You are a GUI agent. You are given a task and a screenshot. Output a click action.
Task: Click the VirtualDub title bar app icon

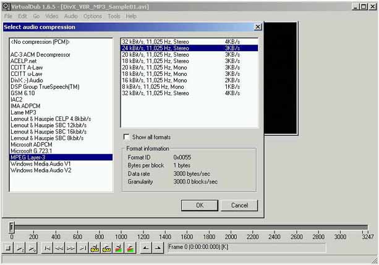[x=6, y=7]
